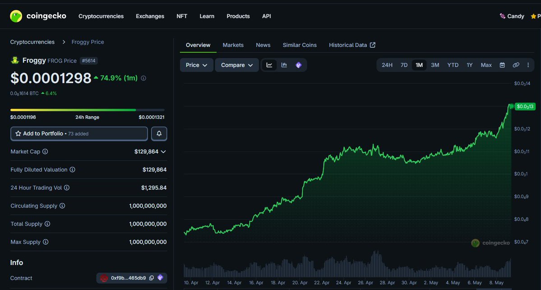Screen dimensions: 541x290
Task: Open the API nav menu
Action: (x=266, y=16)
